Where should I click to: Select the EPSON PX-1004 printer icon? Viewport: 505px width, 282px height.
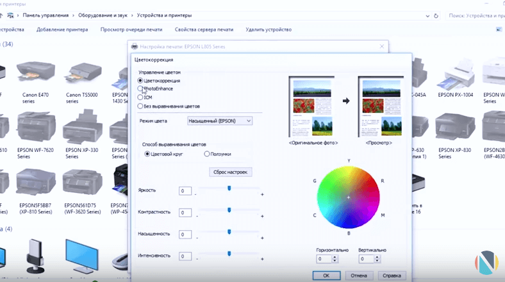coord(456,74)
